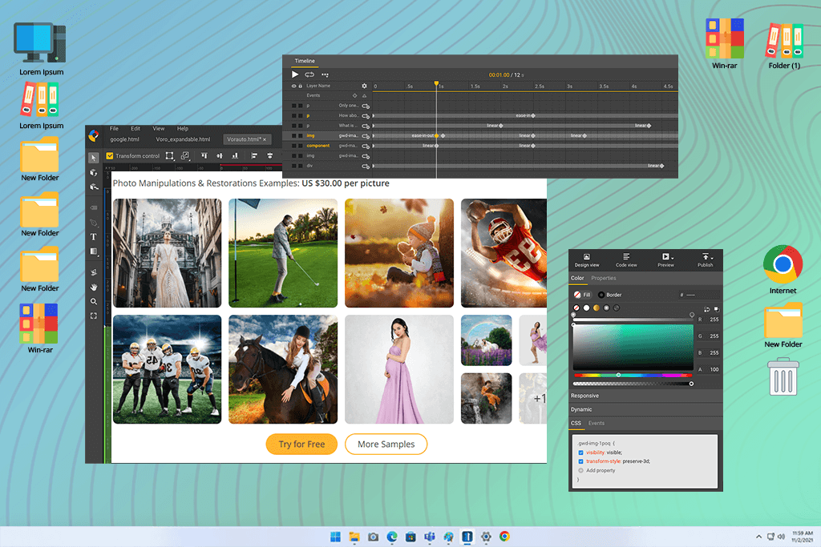Select the Zoom magnifier tool
Image resolution: width=821 pixels, height=547 pixels.
(94, 301)
